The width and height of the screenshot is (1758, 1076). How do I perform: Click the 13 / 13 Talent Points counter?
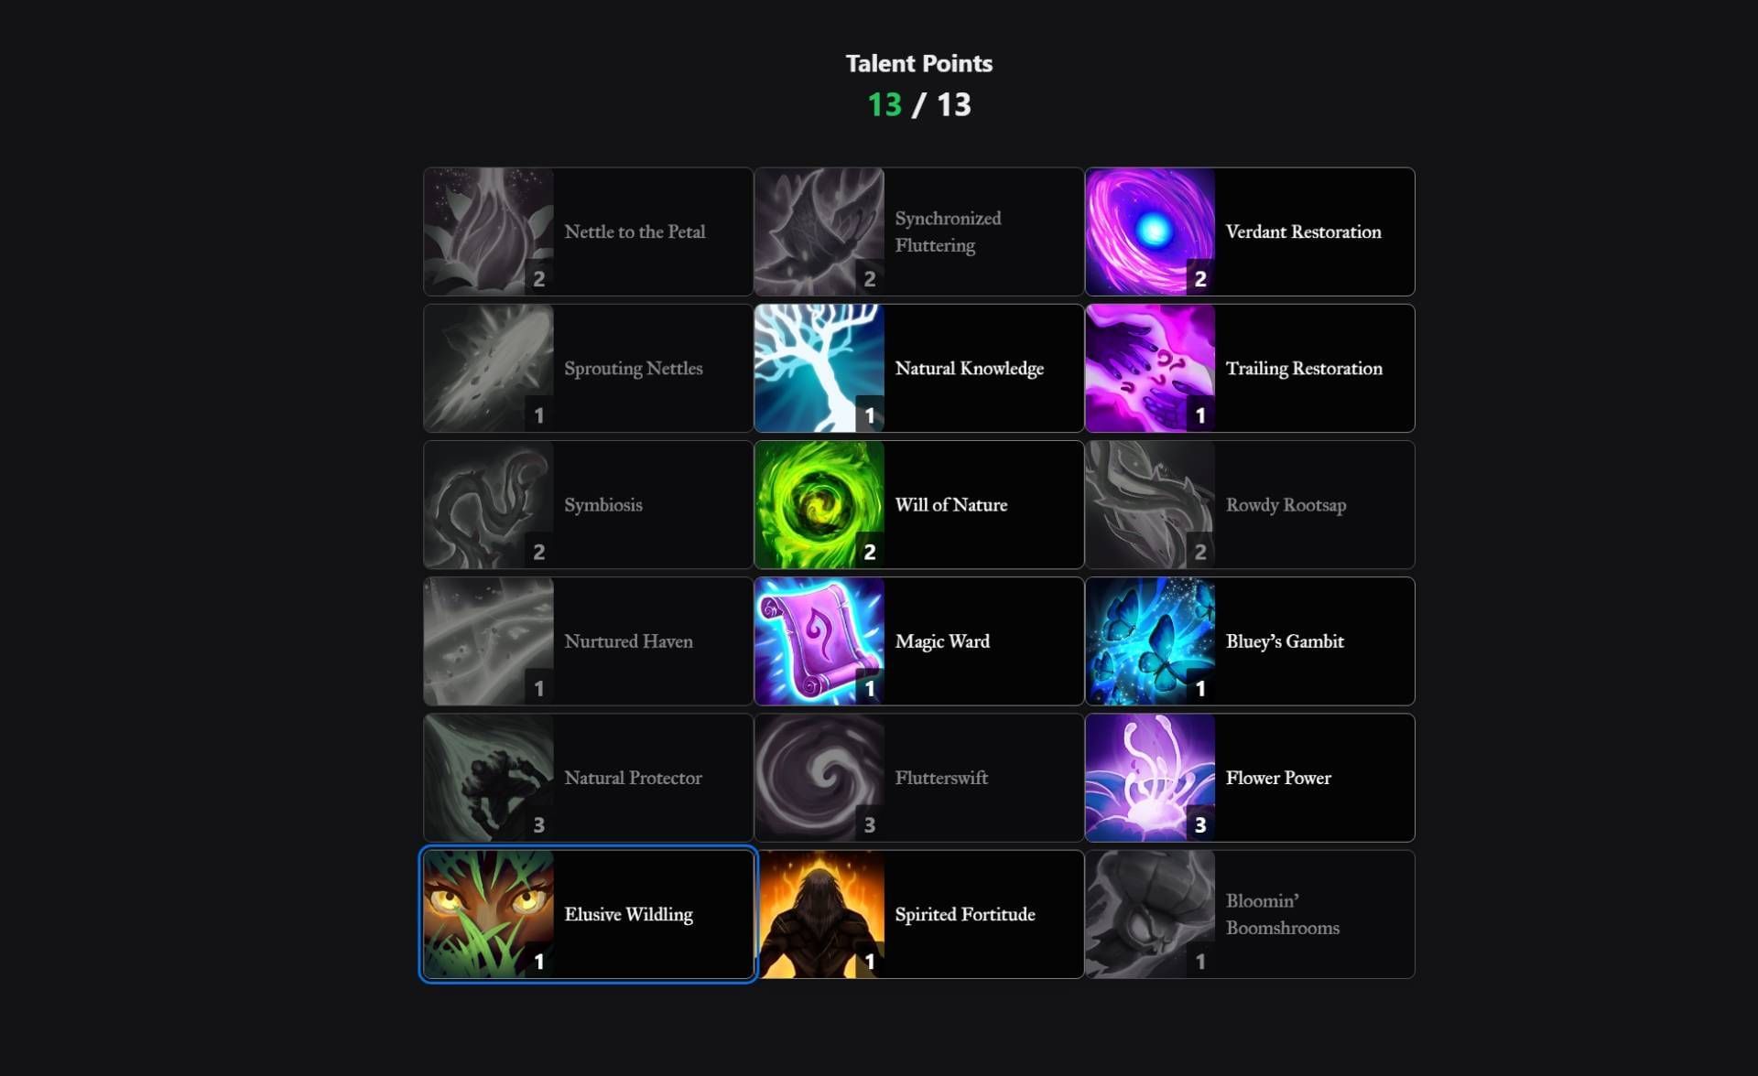919,104
